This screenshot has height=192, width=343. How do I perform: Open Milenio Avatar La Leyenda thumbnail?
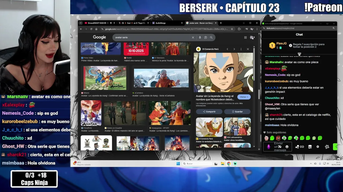pos(105,78)
